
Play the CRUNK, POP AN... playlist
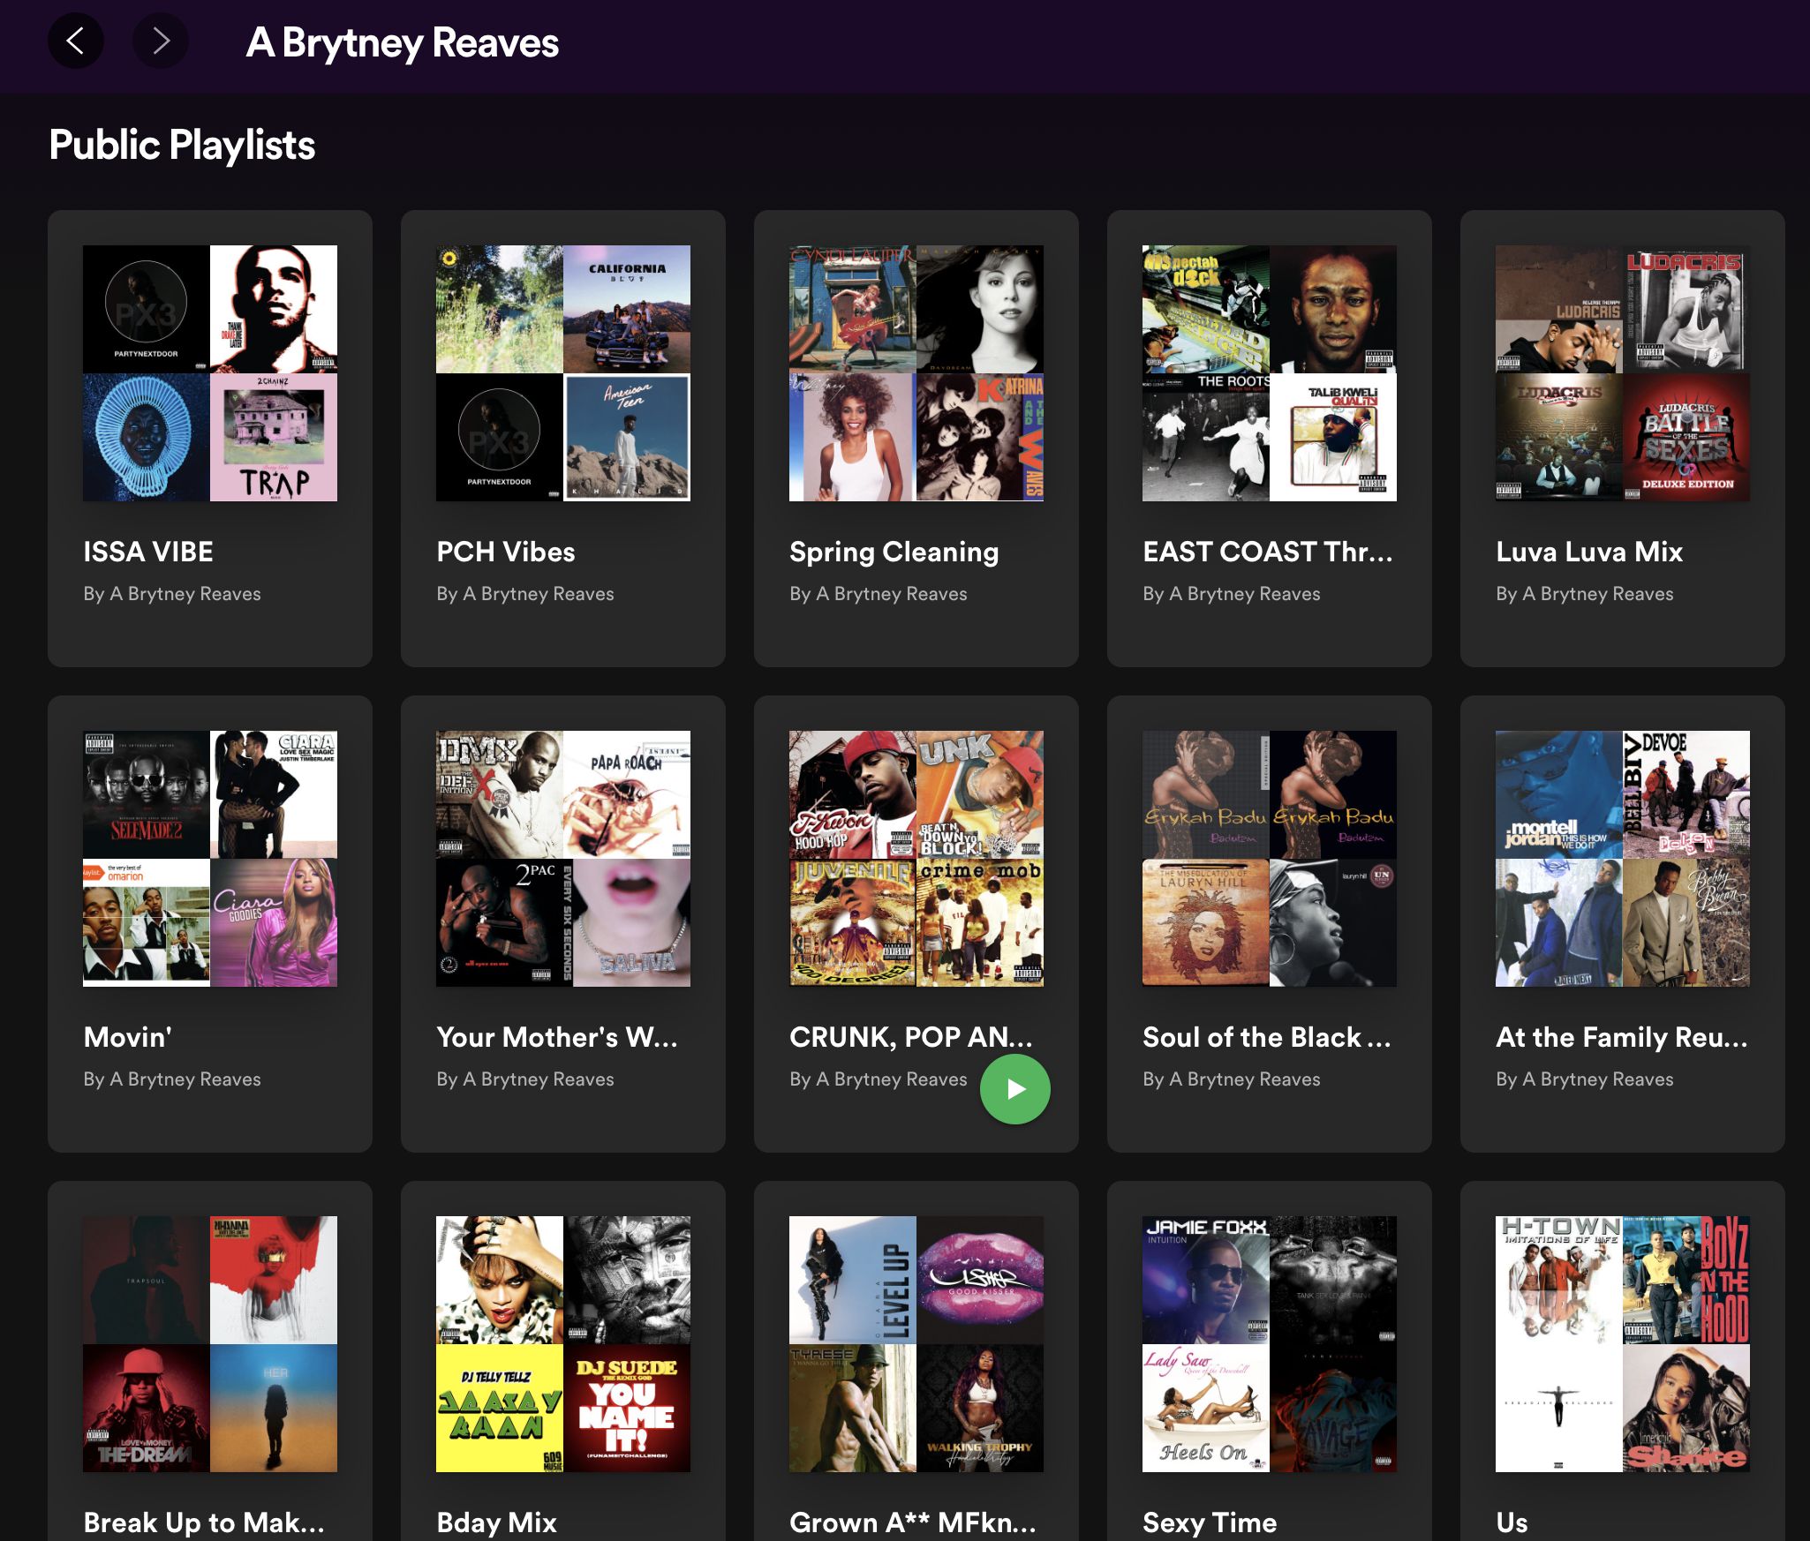pos(1014,1089)
